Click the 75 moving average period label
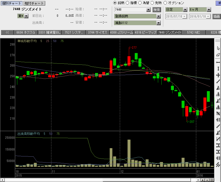The height and width of the screenshot is (182, 221). (x=62, y=41)
